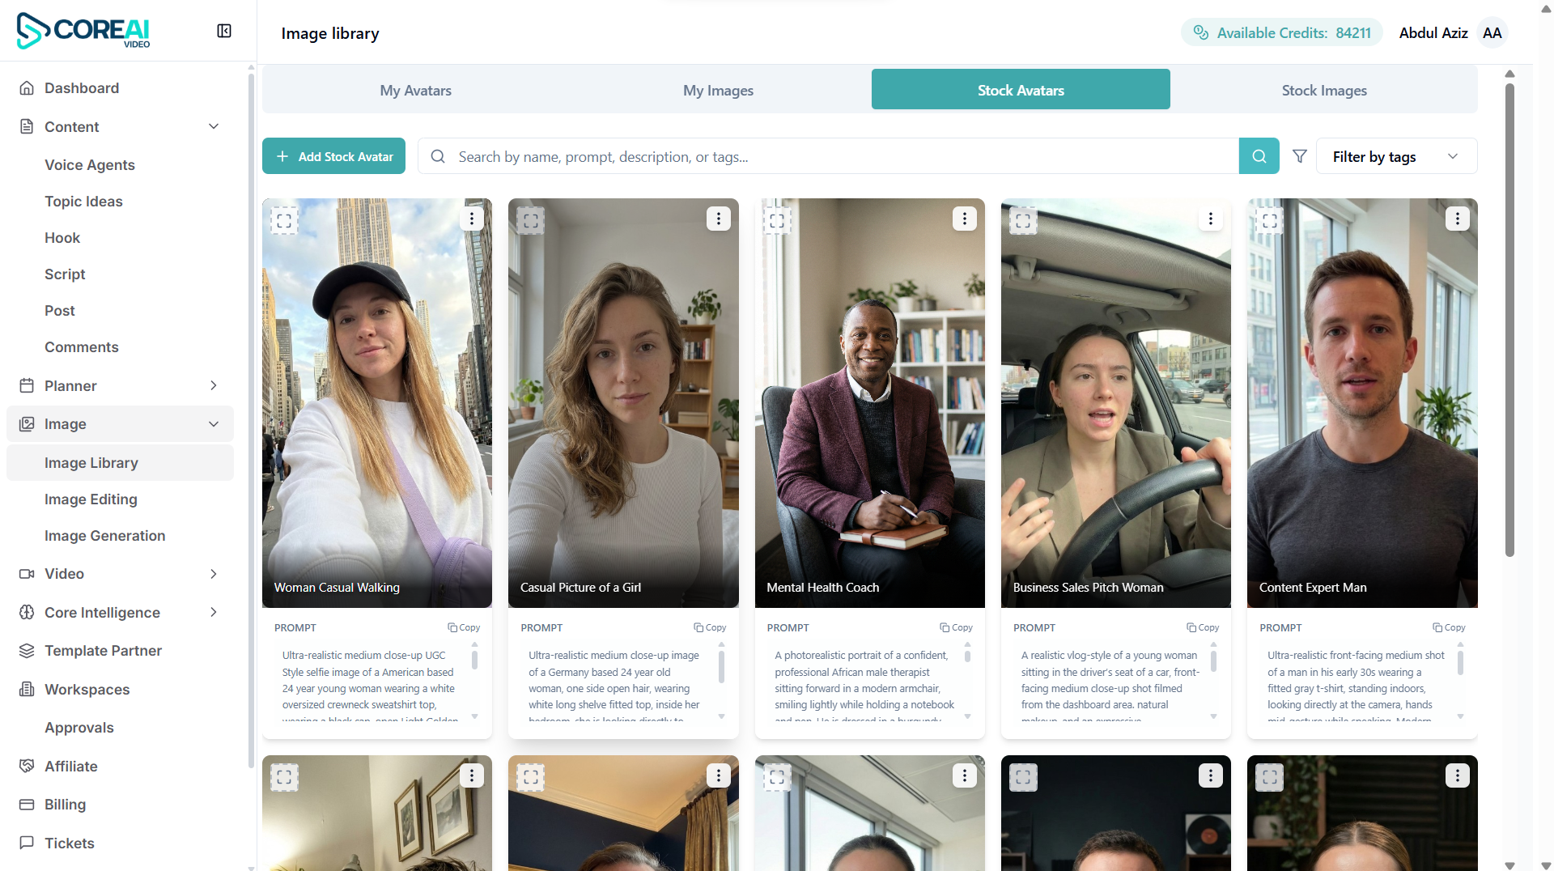Switch to the Stock Images tab
Screen dimensions: 1554x871
click(1323, 90)
